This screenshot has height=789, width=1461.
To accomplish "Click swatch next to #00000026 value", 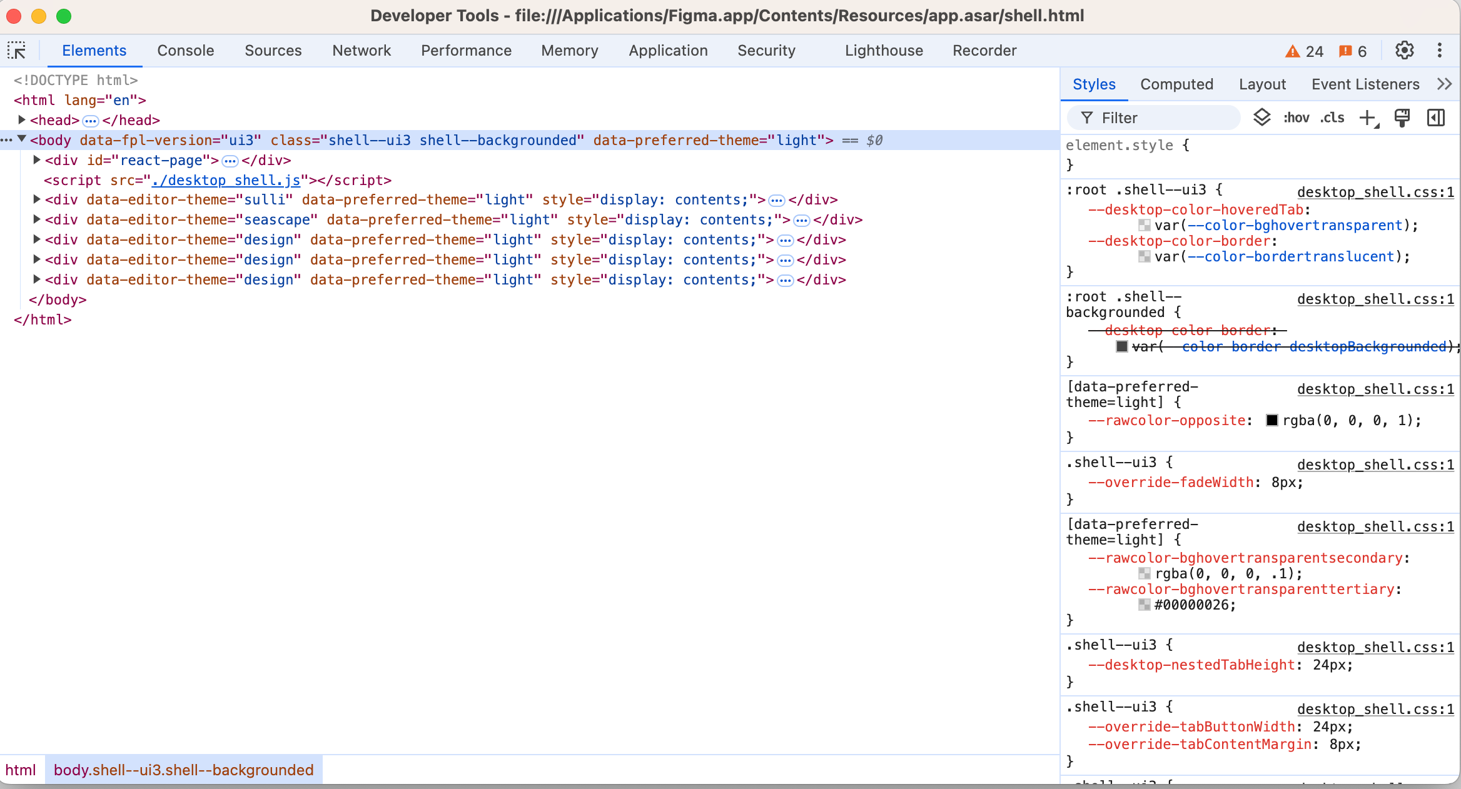I will (x=1145, y=605).
